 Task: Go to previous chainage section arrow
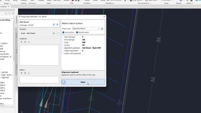(x=54, y=24)
